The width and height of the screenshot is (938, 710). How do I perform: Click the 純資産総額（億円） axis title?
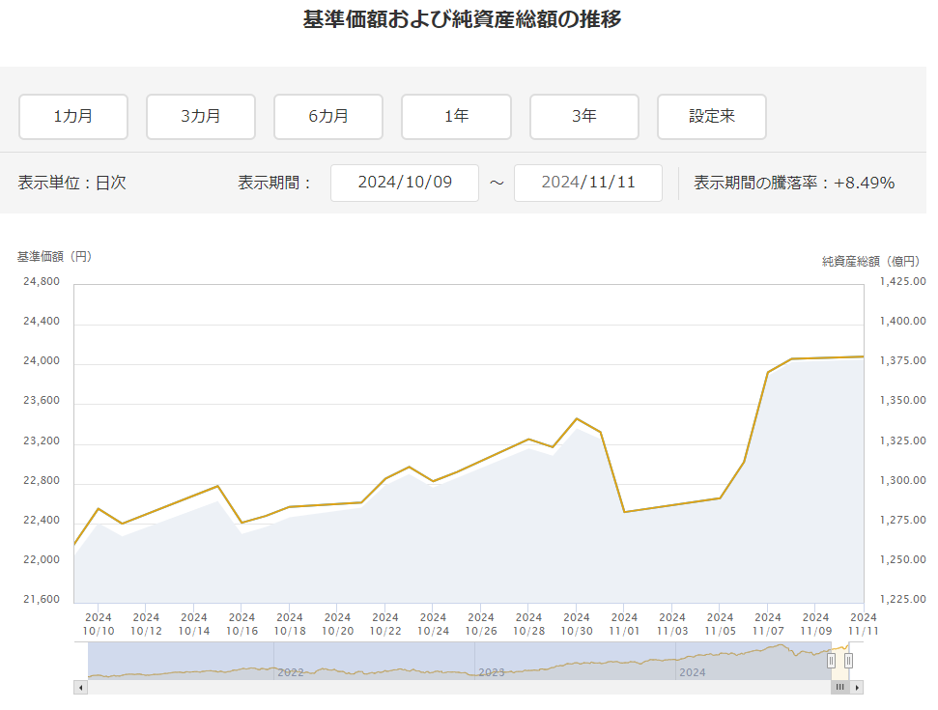click(x=870, y=262)
